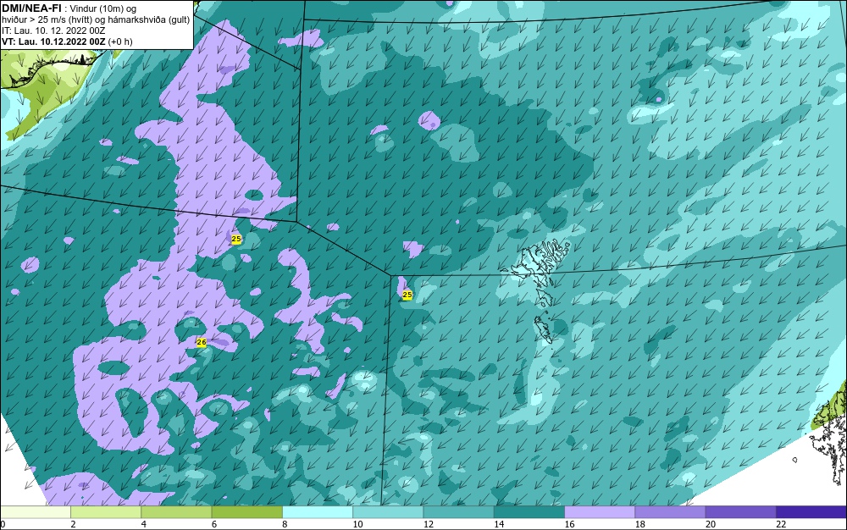Click the 'Vindur (10m) og' title text
The image size is (847, 530).
point(103,8)
